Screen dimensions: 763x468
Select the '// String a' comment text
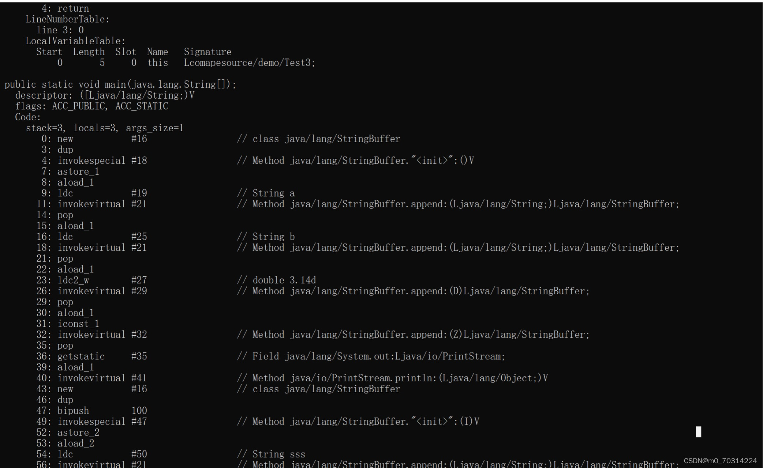pos(266,193)
